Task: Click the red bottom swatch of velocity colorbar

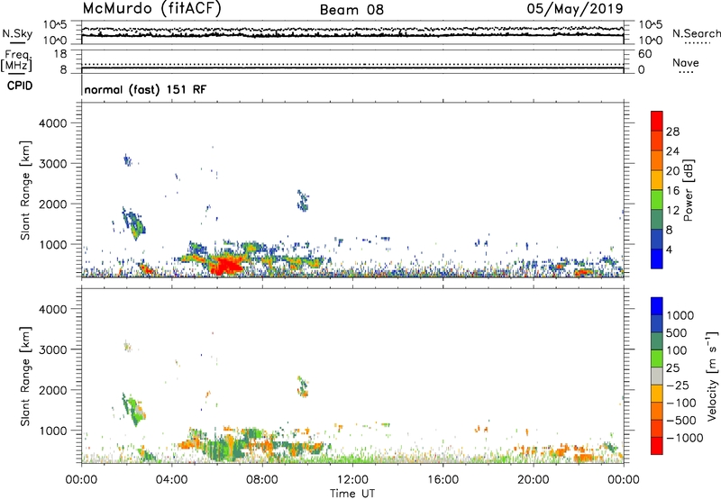Action: pyautogui.click(x=657, y=446)
